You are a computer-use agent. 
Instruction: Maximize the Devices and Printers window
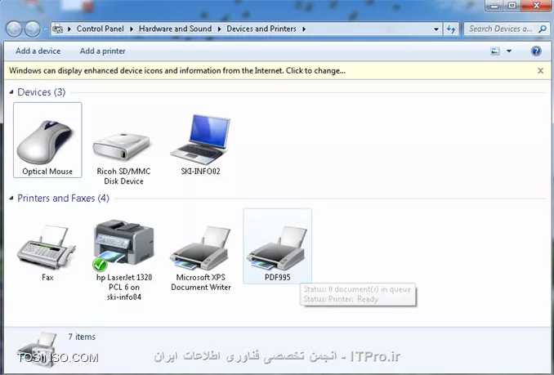(x=512, y=6)
